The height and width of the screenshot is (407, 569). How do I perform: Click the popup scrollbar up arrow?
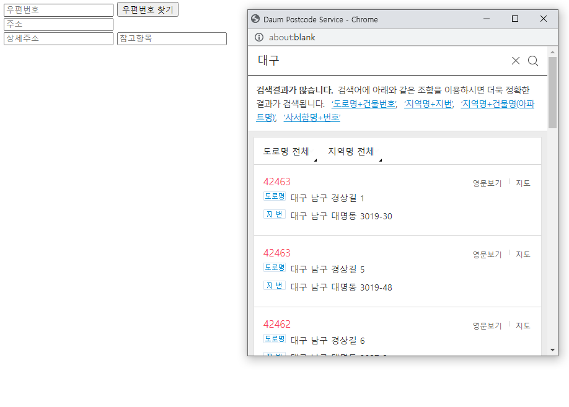pos(552,52)
